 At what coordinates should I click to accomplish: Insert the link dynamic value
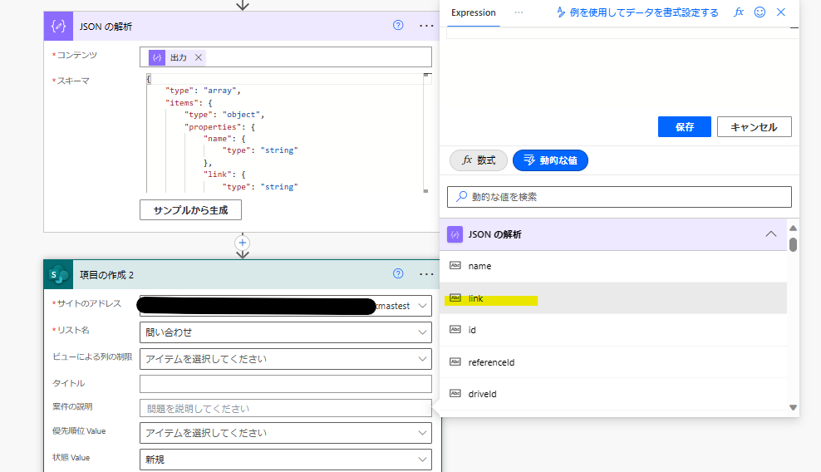click(x=613, y=298)
